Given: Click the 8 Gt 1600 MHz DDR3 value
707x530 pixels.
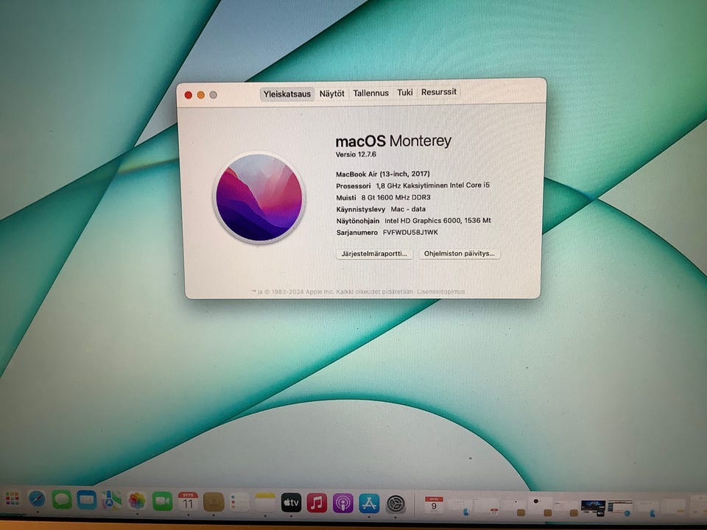Looking at the screenshot, I should click(396, 197).
